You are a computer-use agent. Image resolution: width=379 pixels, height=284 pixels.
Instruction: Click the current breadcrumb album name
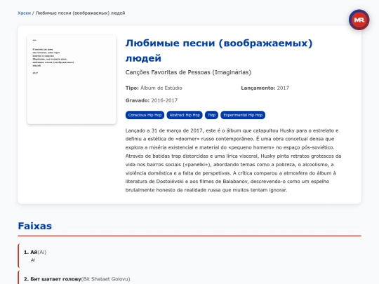point(81,13)
